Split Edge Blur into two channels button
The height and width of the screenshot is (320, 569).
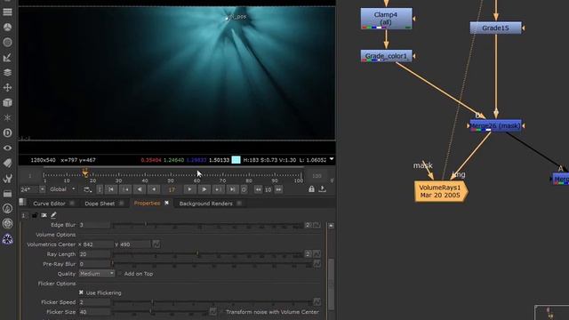pos(308,225)
